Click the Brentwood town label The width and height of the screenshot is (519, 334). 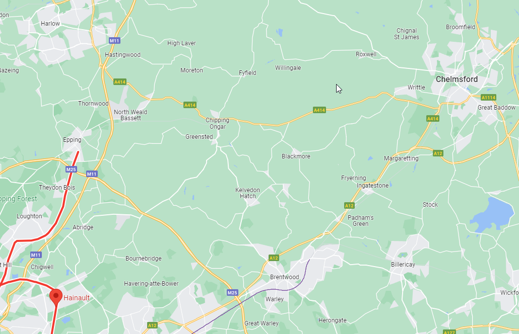tap(284, 277)
